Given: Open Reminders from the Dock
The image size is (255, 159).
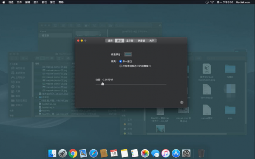Looking at the screenshot, I should tap(135, 153).
